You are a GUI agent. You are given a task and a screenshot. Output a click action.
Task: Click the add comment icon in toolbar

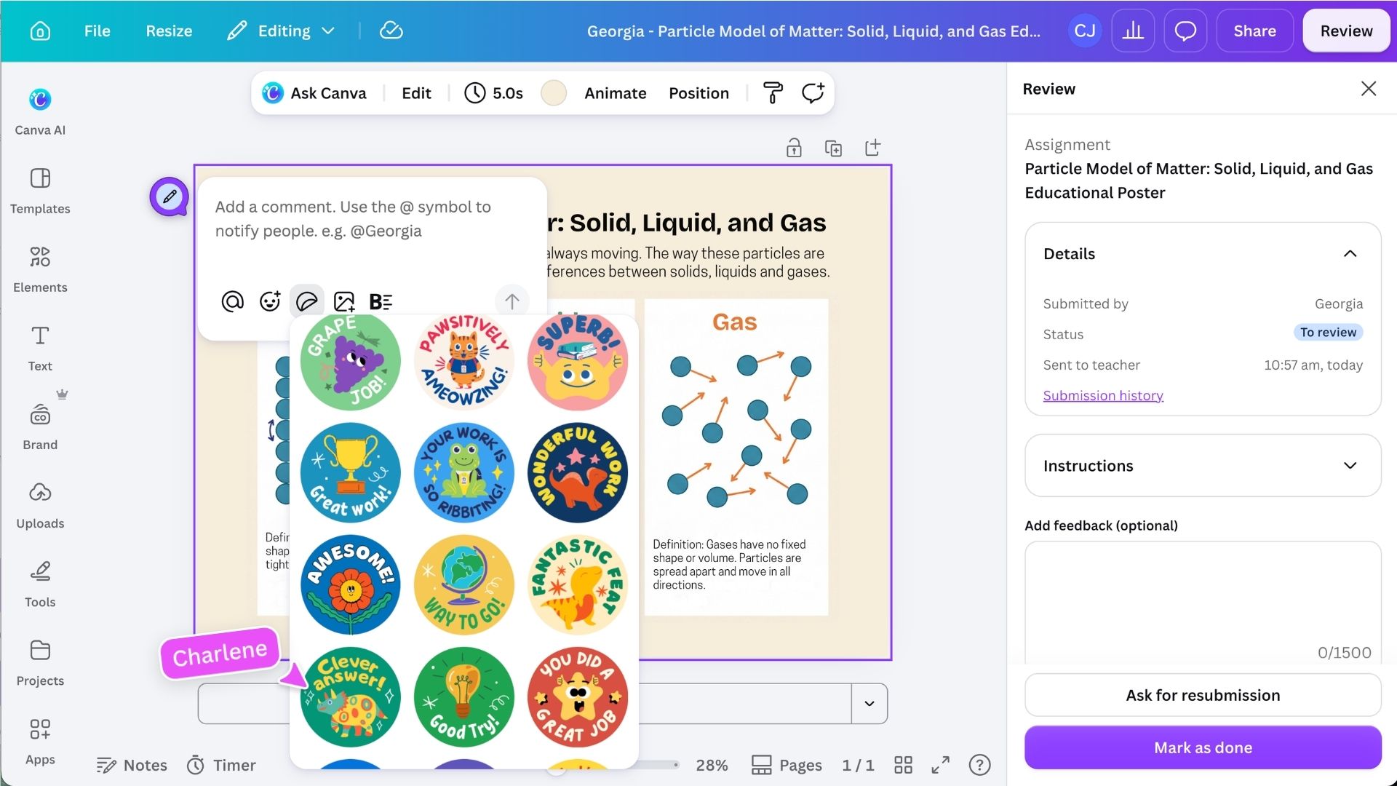point(813,93)
